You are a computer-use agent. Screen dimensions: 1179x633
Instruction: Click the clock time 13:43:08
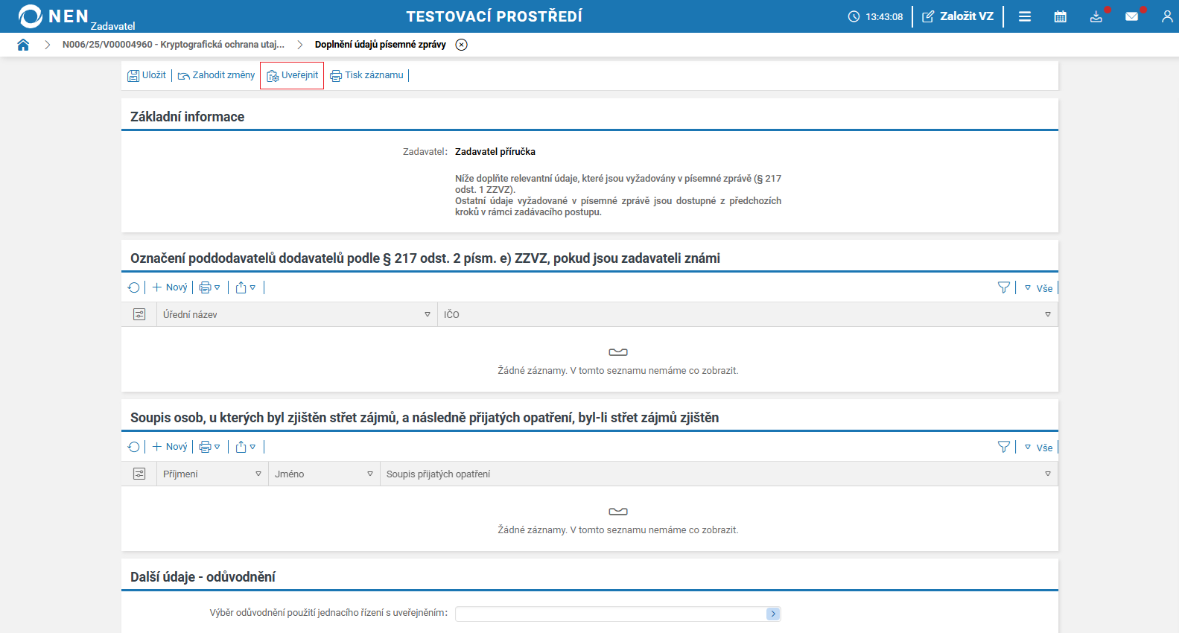tap(884, 16)
